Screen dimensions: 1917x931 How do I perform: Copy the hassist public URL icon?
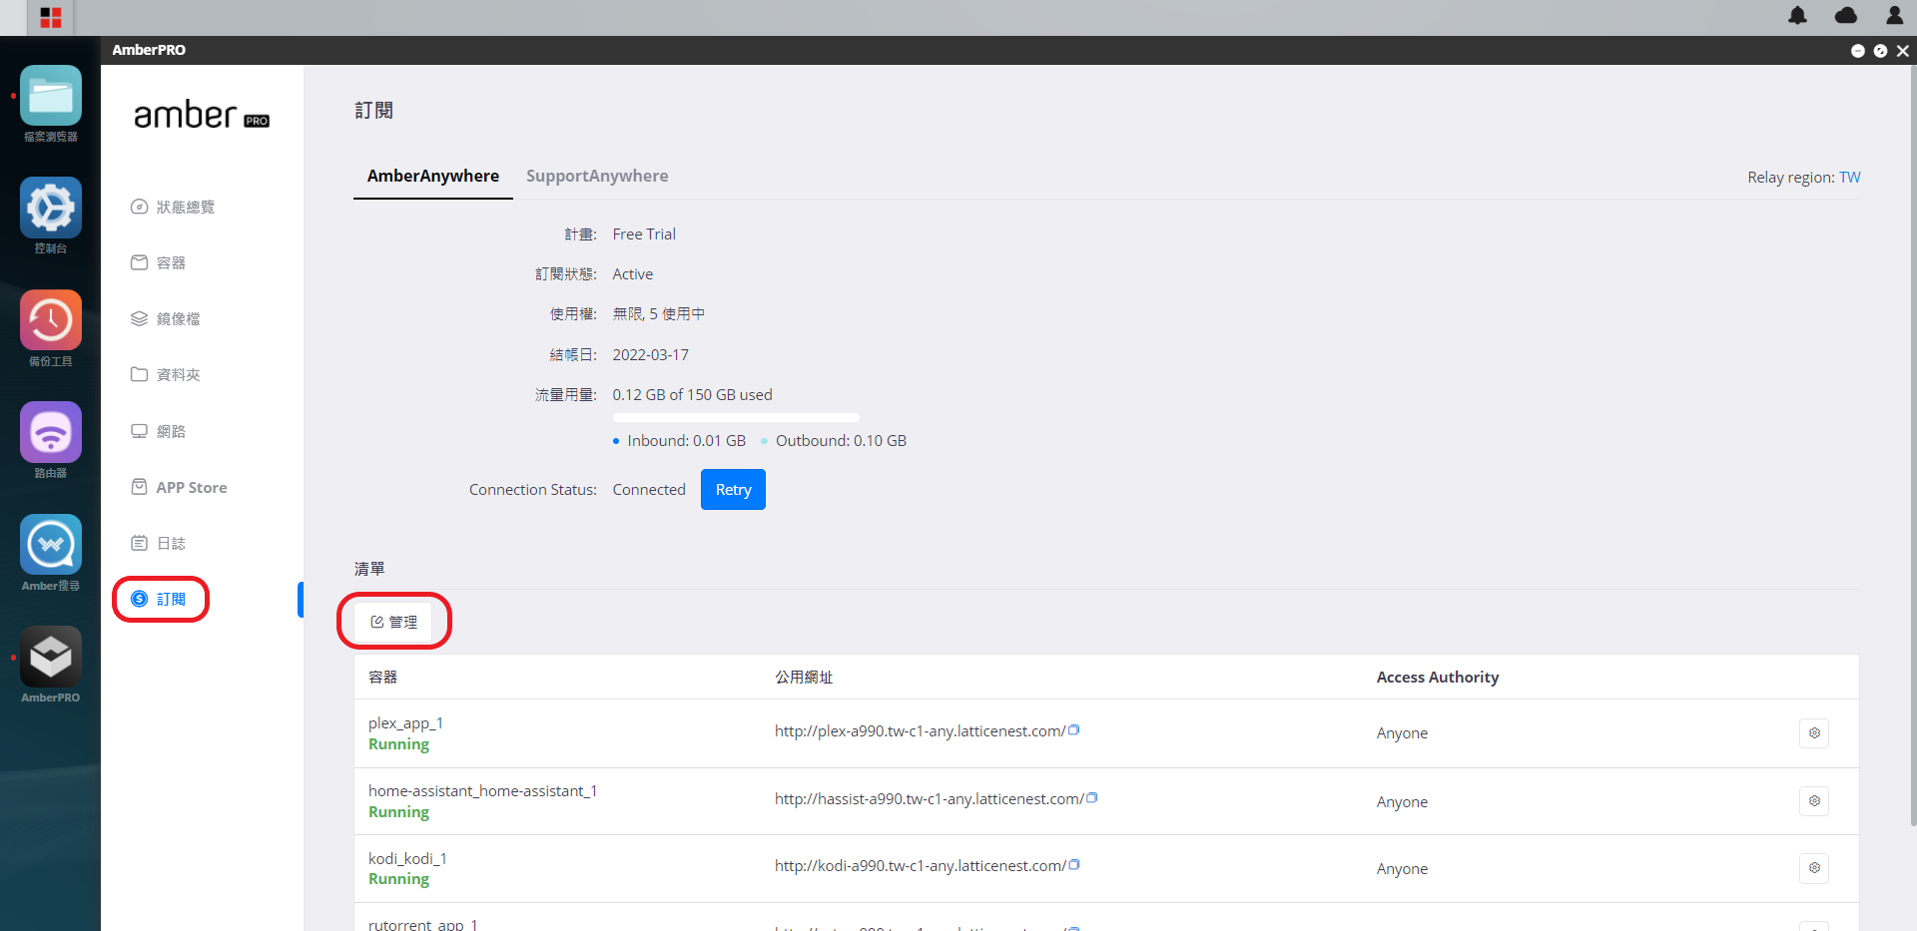coord(1092,798)
